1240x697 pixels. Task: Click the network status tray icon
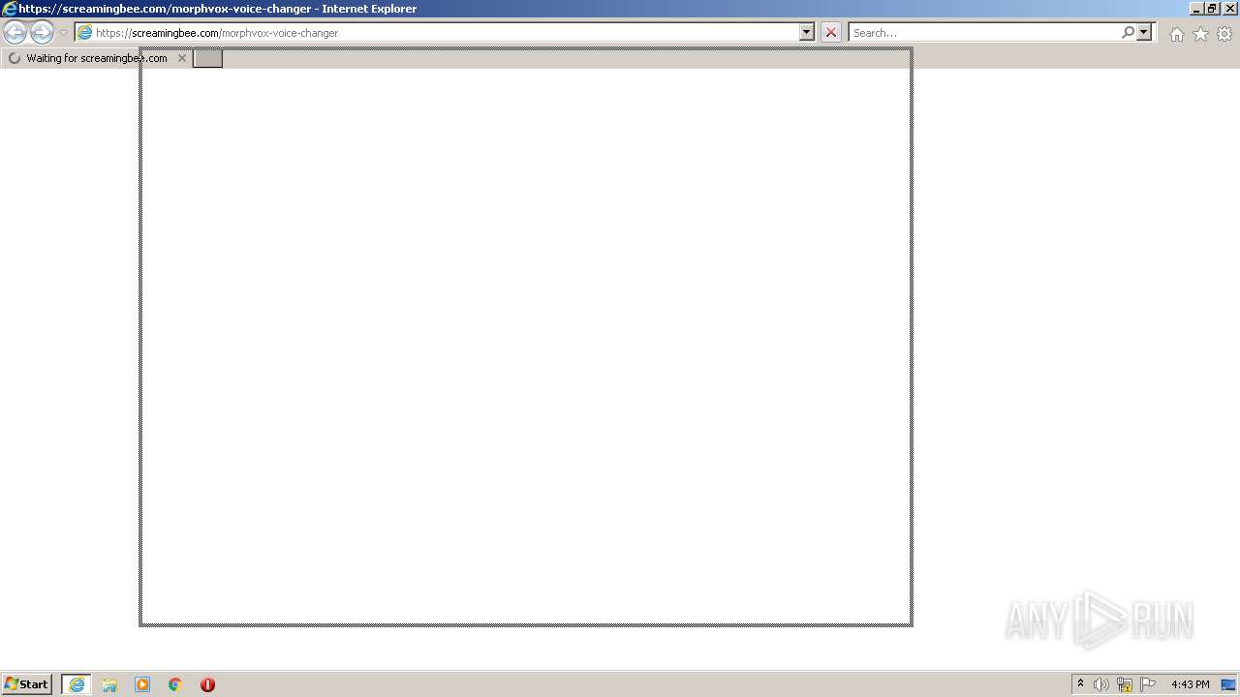[1125, 684]
